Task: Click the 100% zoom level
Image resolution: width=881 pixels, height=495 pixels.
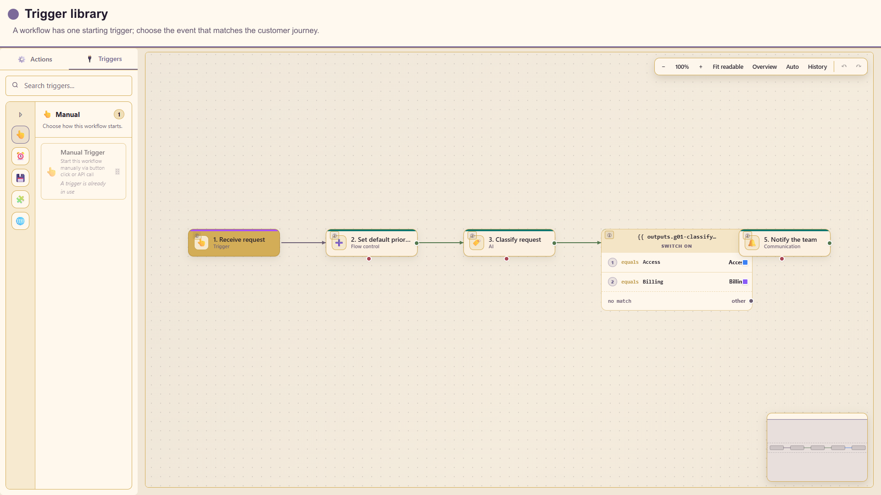Action: click(682, 67)
